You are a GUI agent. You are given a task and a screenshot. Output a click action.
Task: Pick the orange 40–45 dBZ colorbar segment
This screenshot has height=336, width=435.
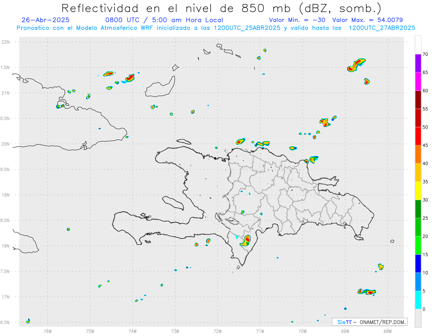[418, 154]
